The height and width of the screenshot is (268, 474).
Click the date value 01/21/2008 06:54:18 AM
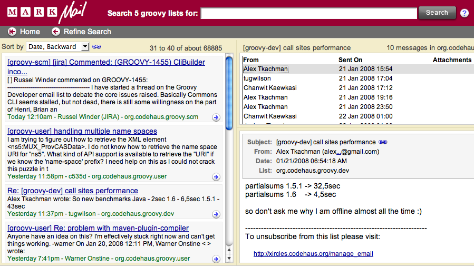pyautogui.click(x=312, y=161)
